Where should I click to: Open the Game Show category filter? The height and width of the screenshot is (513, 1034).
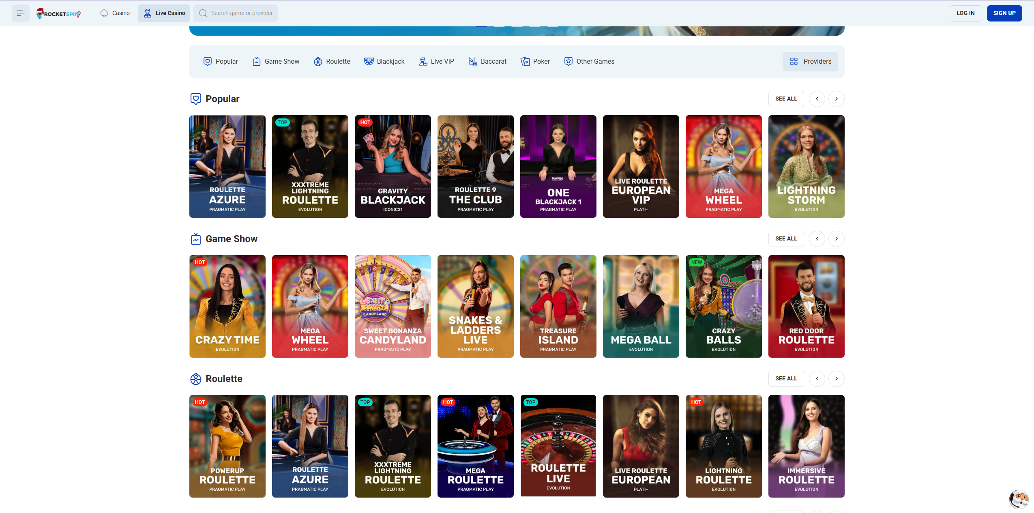tap(257, 61)
